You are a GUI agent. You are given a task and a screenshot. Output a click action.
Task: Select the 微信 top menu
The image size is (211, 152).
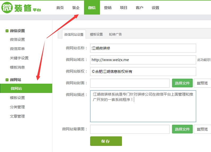coord(92,8)
